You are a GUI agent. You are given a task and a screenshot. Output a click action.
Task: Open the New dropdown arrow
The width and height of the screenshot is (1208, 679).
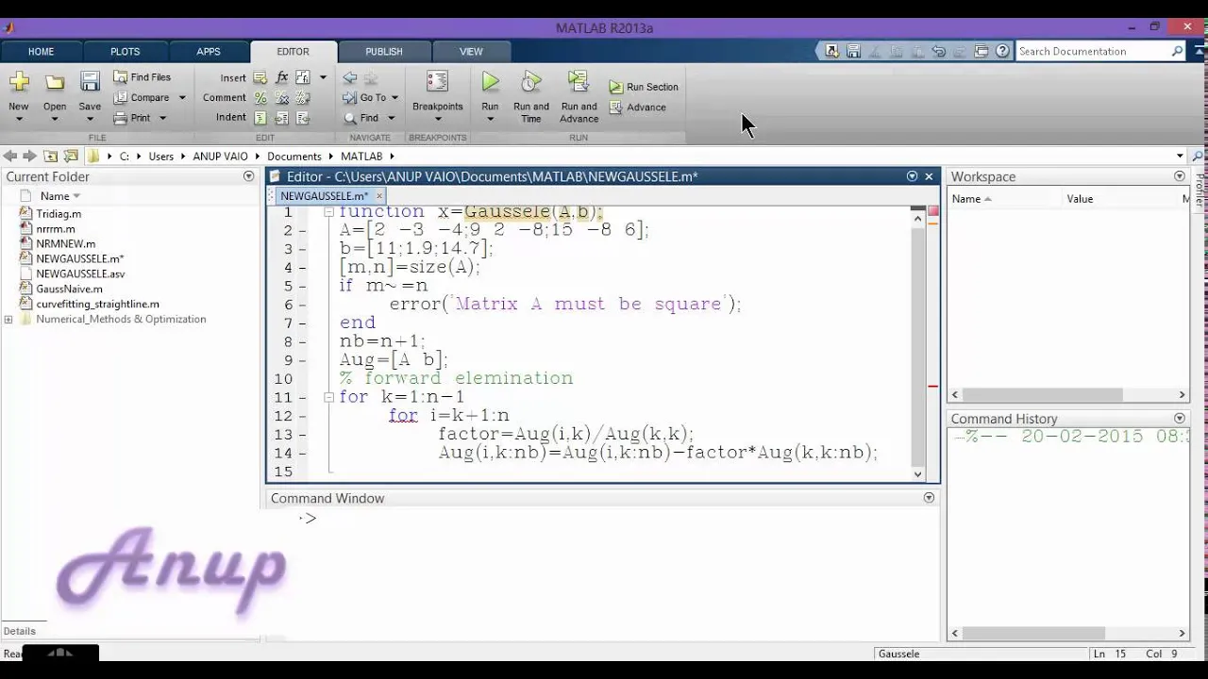18,119
